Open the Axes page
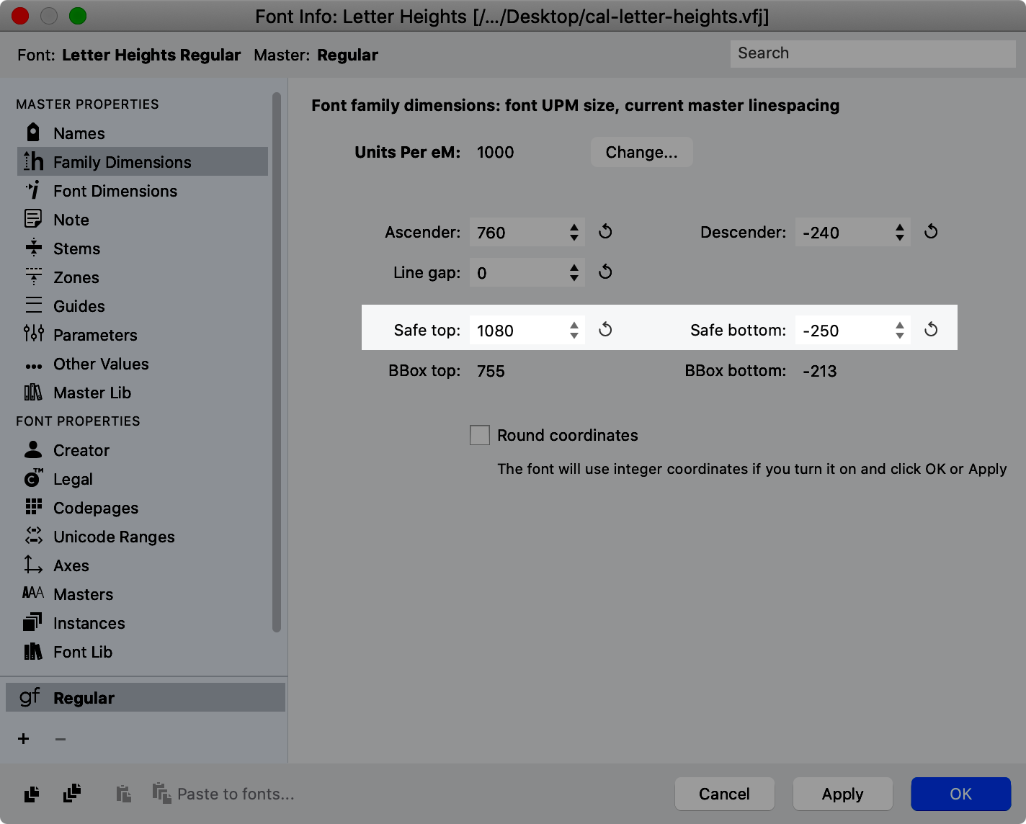Image resolution: width=1026 pixels, height=824 pixels. [143, 565]
